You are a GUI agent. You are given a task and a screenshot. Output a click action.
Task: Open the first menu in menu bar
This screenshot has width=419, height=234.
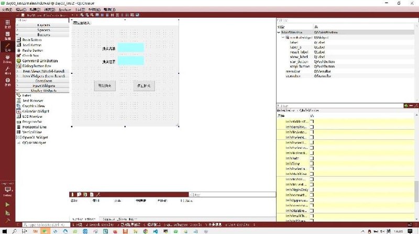7,9
